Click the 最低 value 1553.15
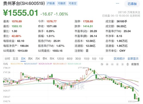 pyautogui.click(x=17, y=26)
